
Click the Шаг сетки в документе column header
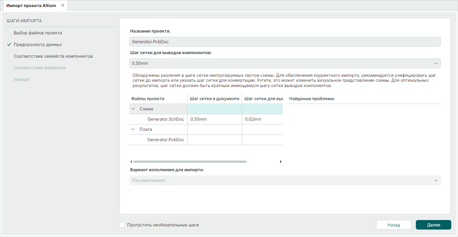pos(214,99)
